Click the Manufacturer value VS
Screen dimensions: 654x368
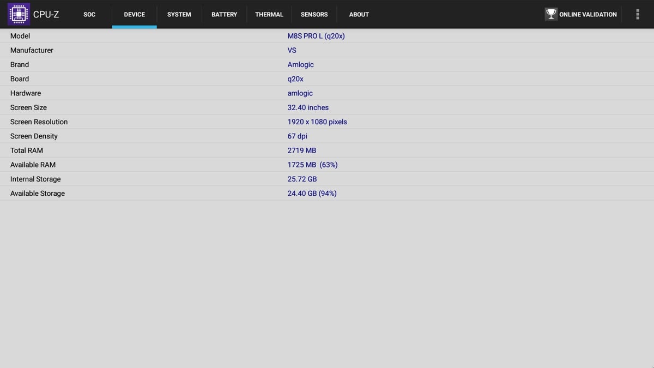coord(292,50)
